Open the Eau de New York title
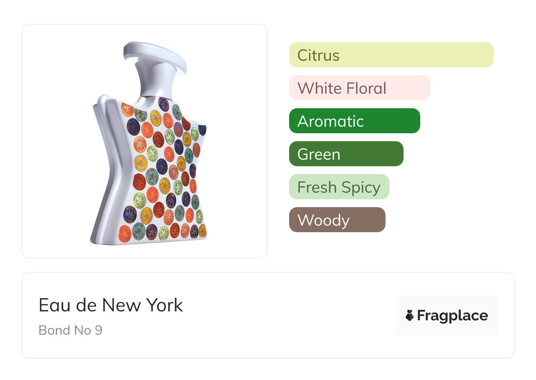This screenshot has width=536, height=380. pos(110,305)
